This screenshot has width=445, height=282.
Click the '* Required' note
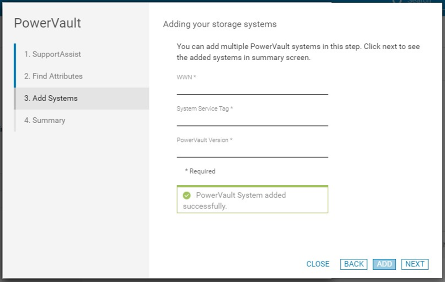click(x=200, y=172)
